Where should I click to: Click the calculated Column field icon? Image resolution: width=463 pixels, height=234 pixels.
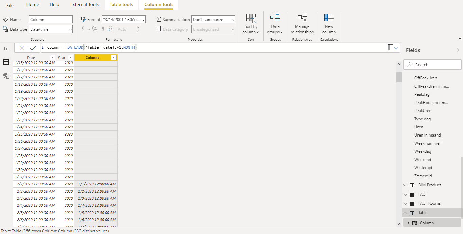coord(414,223)
